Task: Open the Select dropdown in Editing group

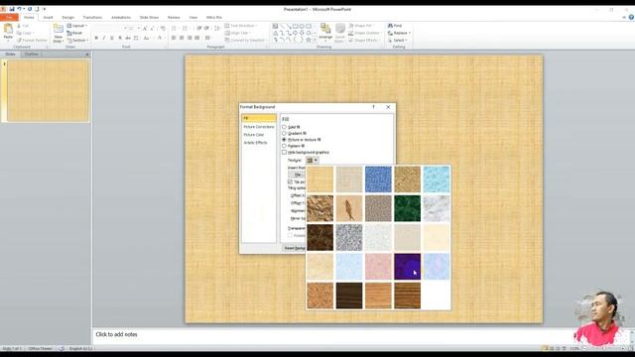Action: (397, 41)
